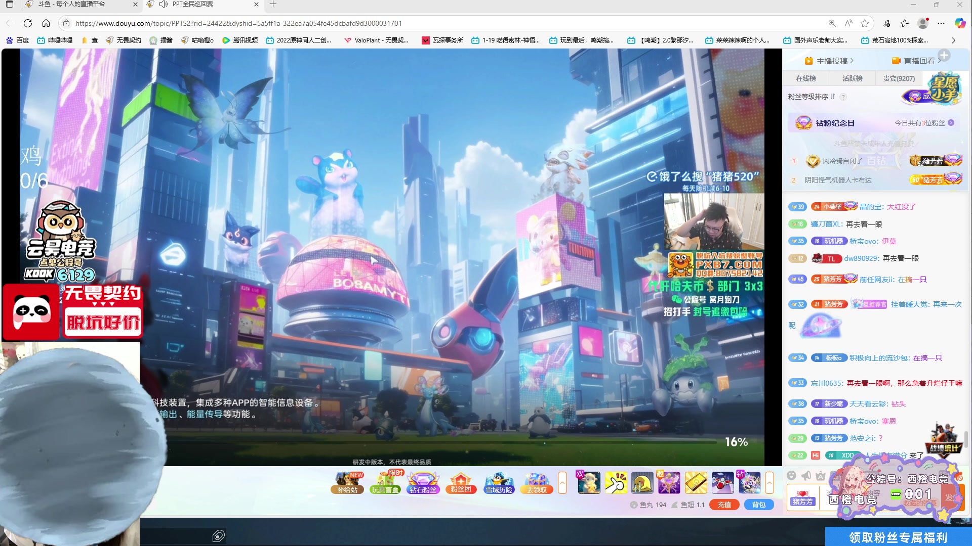Image resolution: width=972 pixels, height=546 pixels.
Task: Switch to the 斗鱼 browser tab
Action: (x=81, y=4)
